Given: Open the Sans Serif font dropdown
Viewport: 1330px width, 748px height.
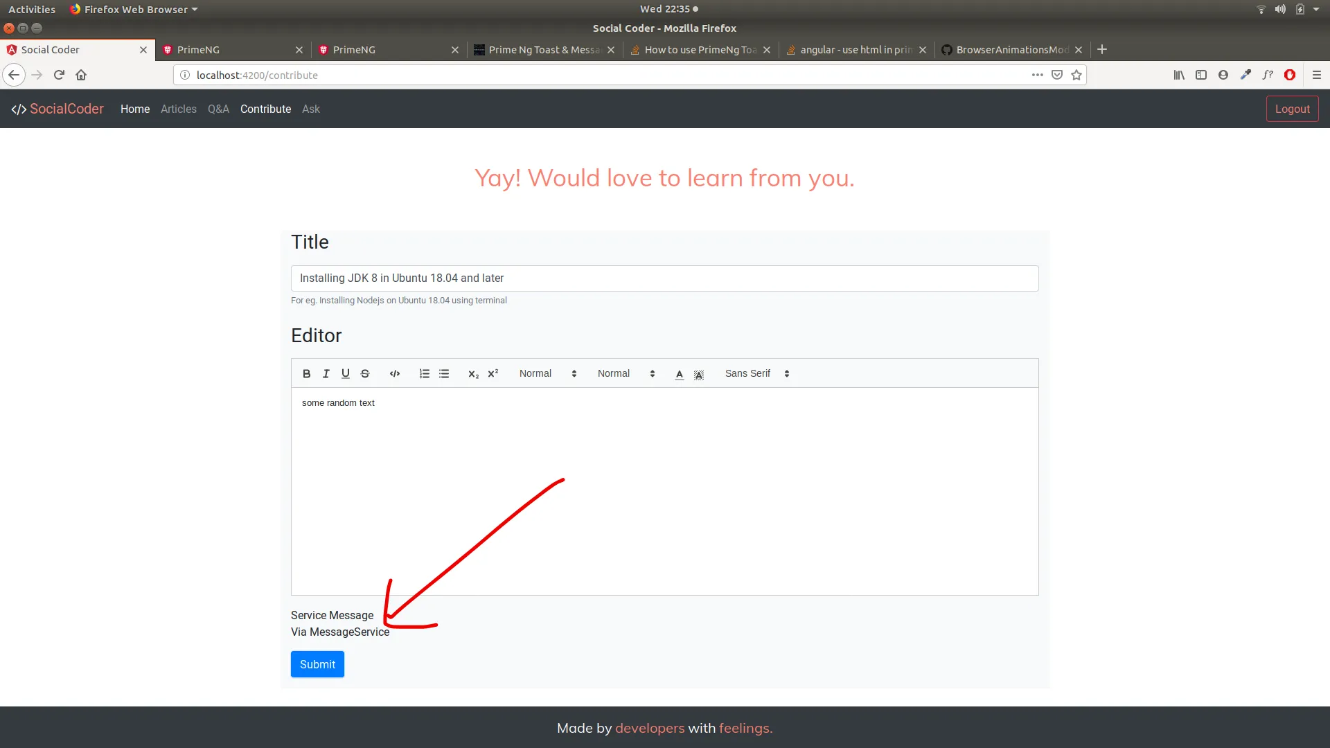Looking at the screenshot, I should tap(756, 373).
